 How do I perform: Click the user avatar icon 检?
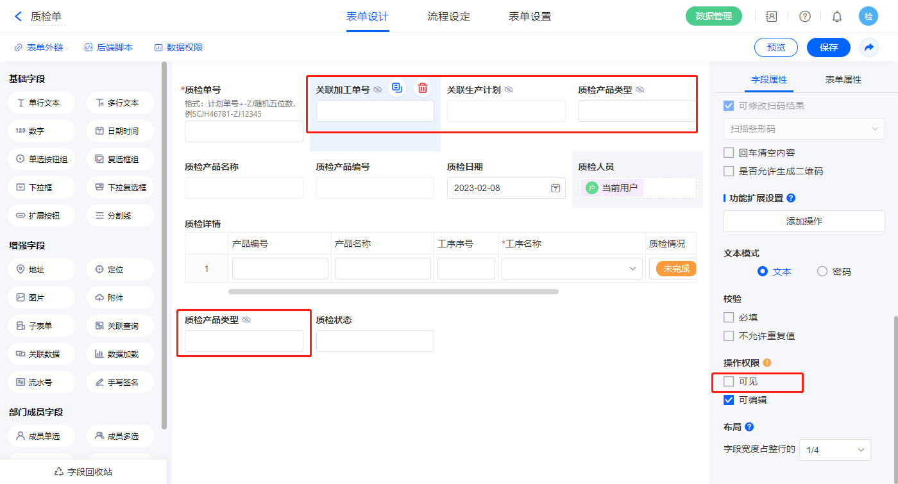click(868, 17)
